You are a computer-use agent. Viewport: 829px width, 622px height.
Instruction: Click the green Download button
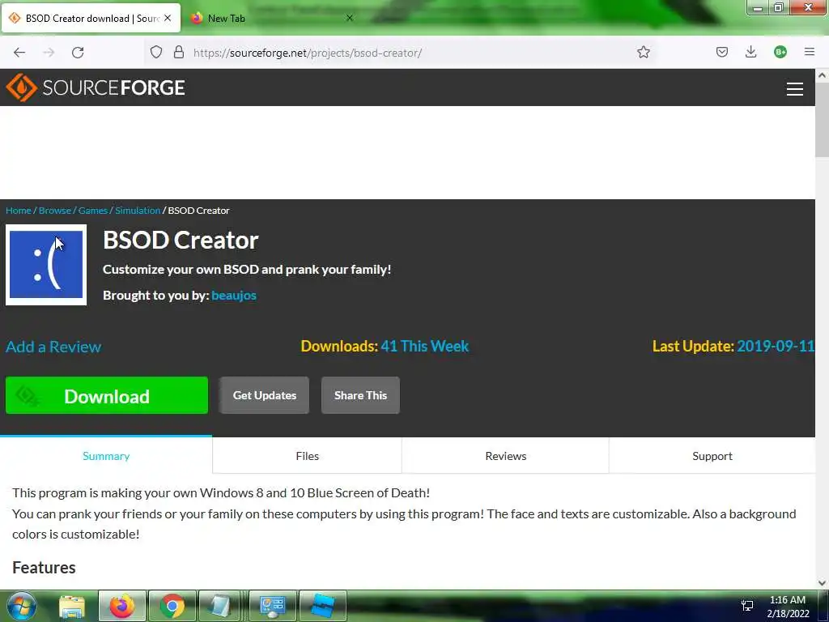tap(107, 395)
